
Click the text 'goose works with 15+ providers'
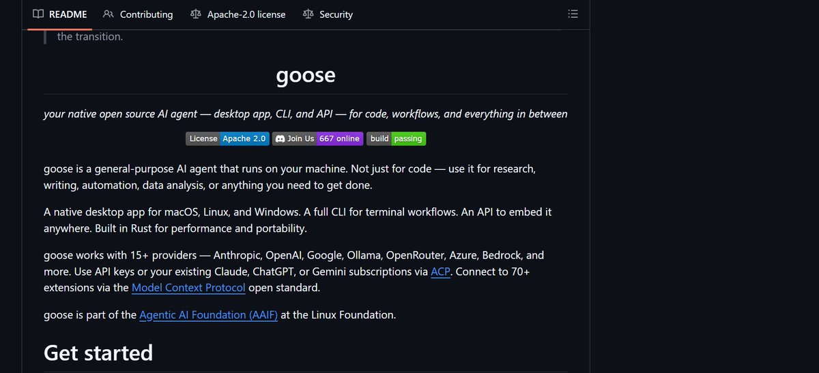[120, 255]
